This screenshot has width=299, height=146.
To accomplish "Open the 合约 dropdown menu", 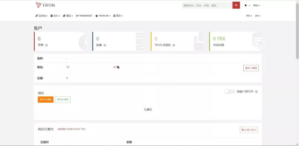I will click(55, 16).
